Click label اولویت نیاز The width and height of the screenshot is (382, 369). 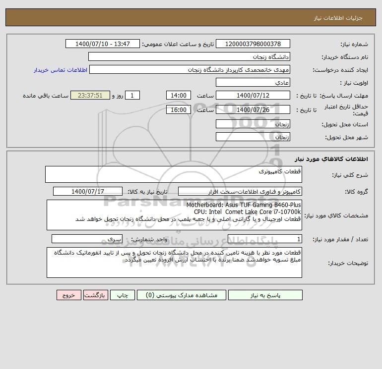354,83
